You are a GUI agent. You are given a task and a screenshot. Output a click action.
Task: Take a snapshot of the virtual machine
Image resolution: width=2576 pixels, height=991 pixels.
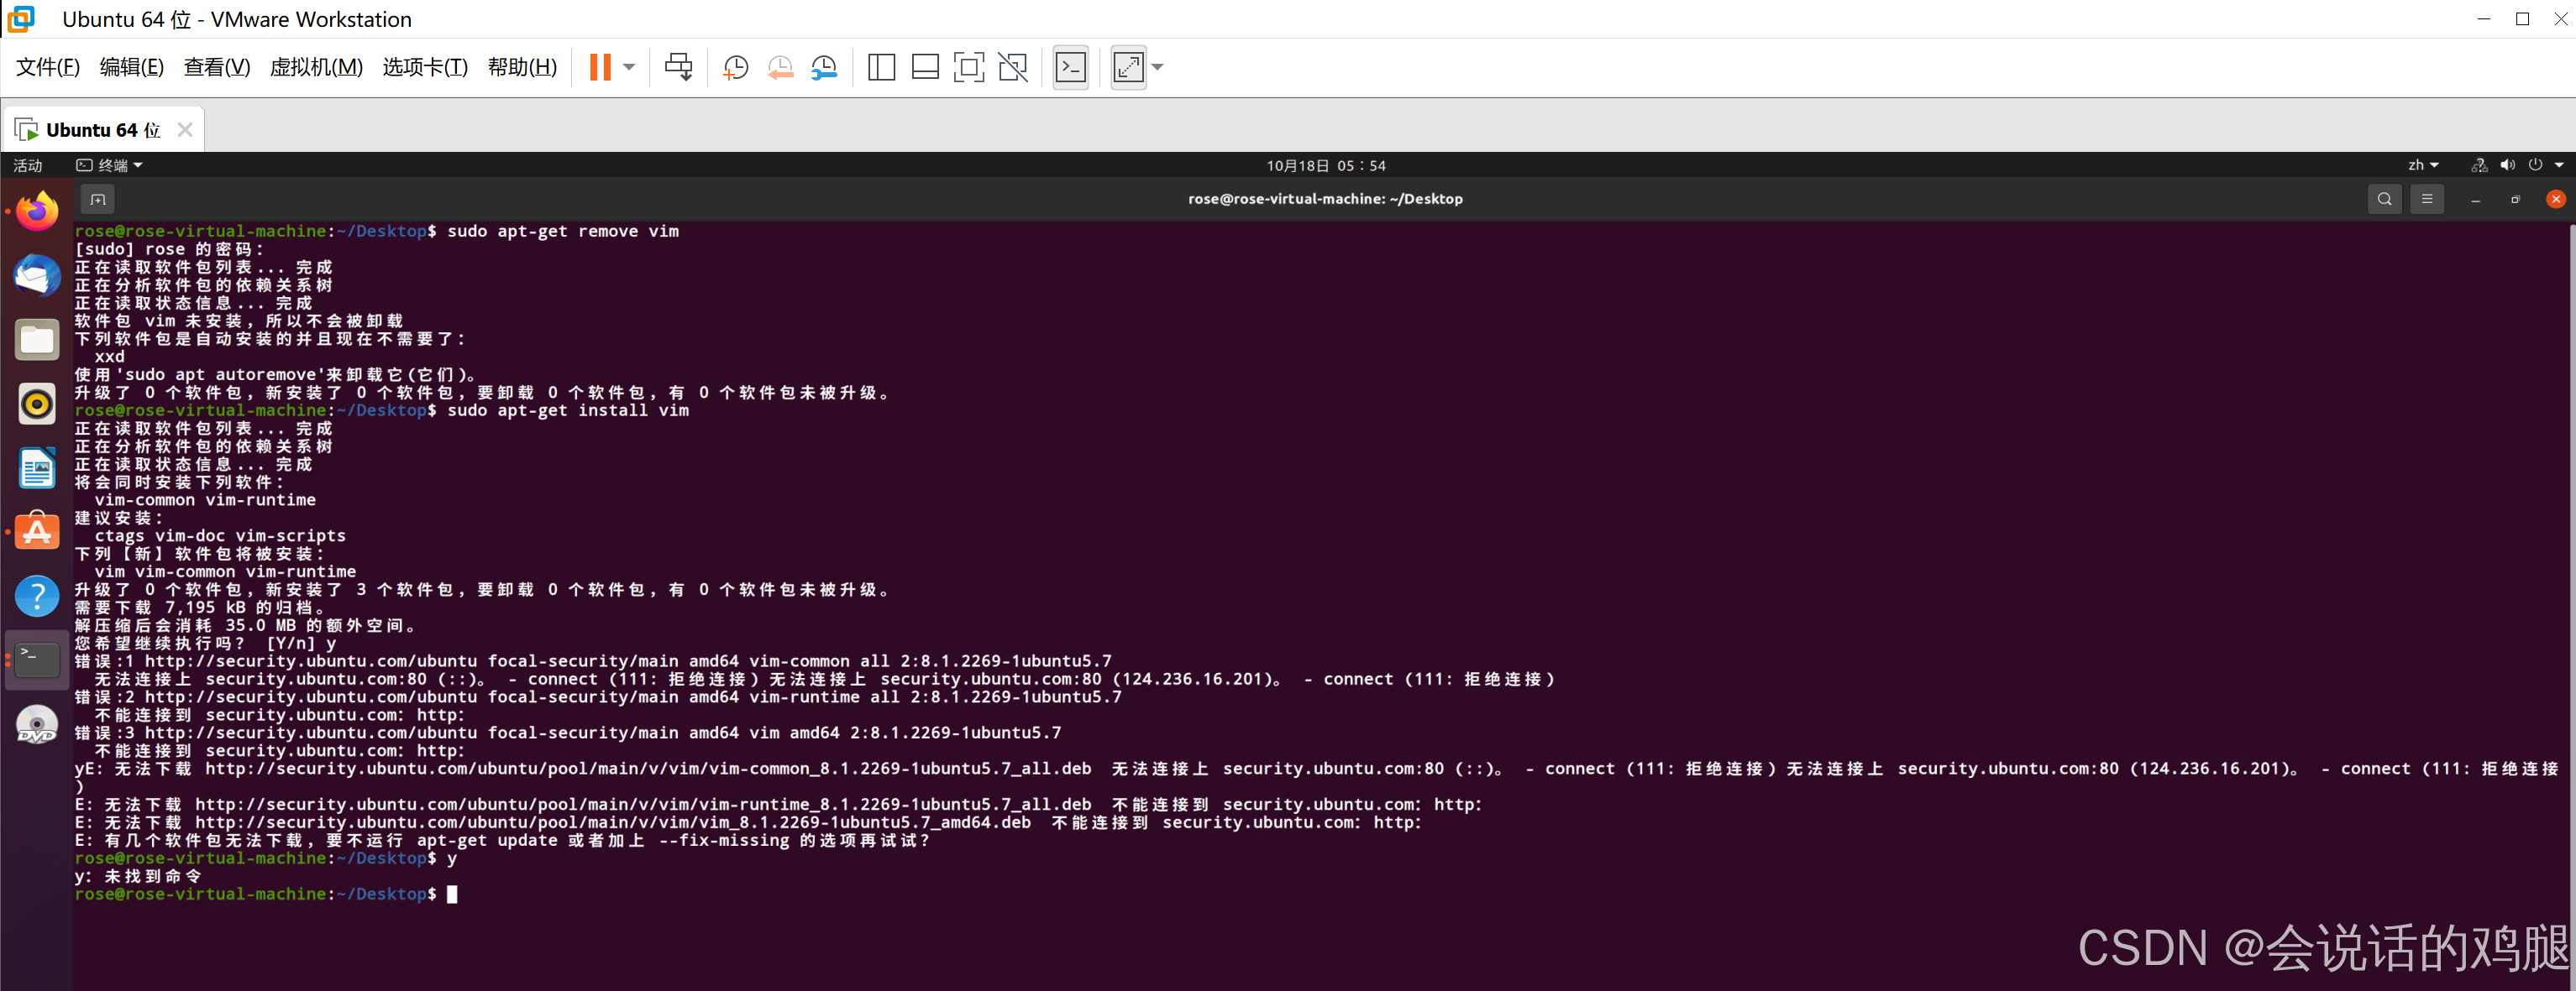pyautogui.click(x=735, y=67)
